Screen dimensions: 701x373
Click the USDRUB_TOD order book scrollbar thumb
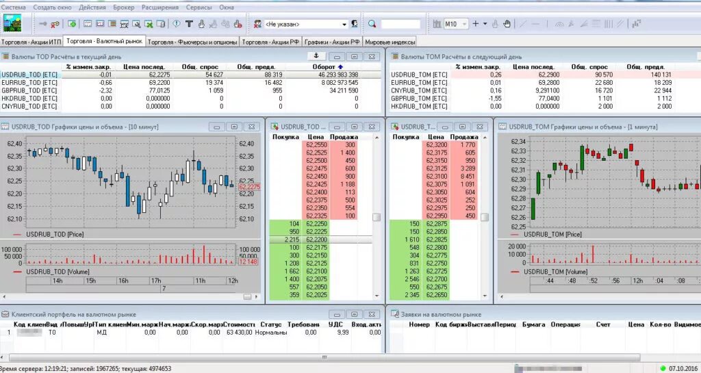377,217
